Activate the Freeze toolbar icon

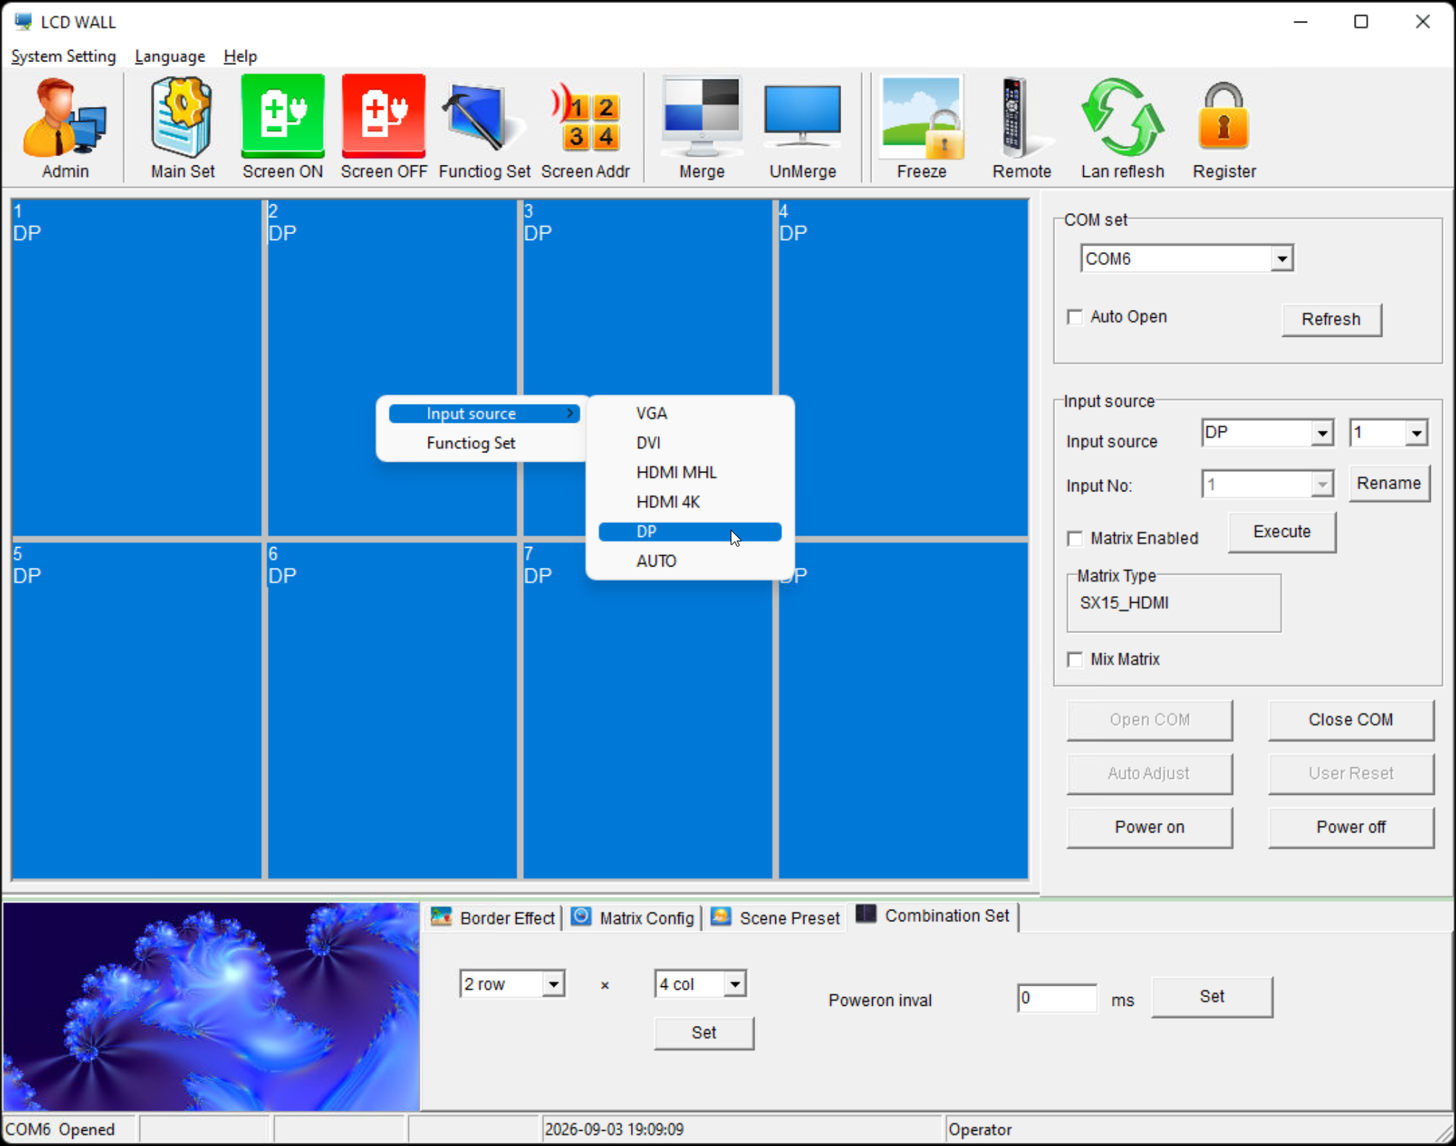click(x=922, y=116)
